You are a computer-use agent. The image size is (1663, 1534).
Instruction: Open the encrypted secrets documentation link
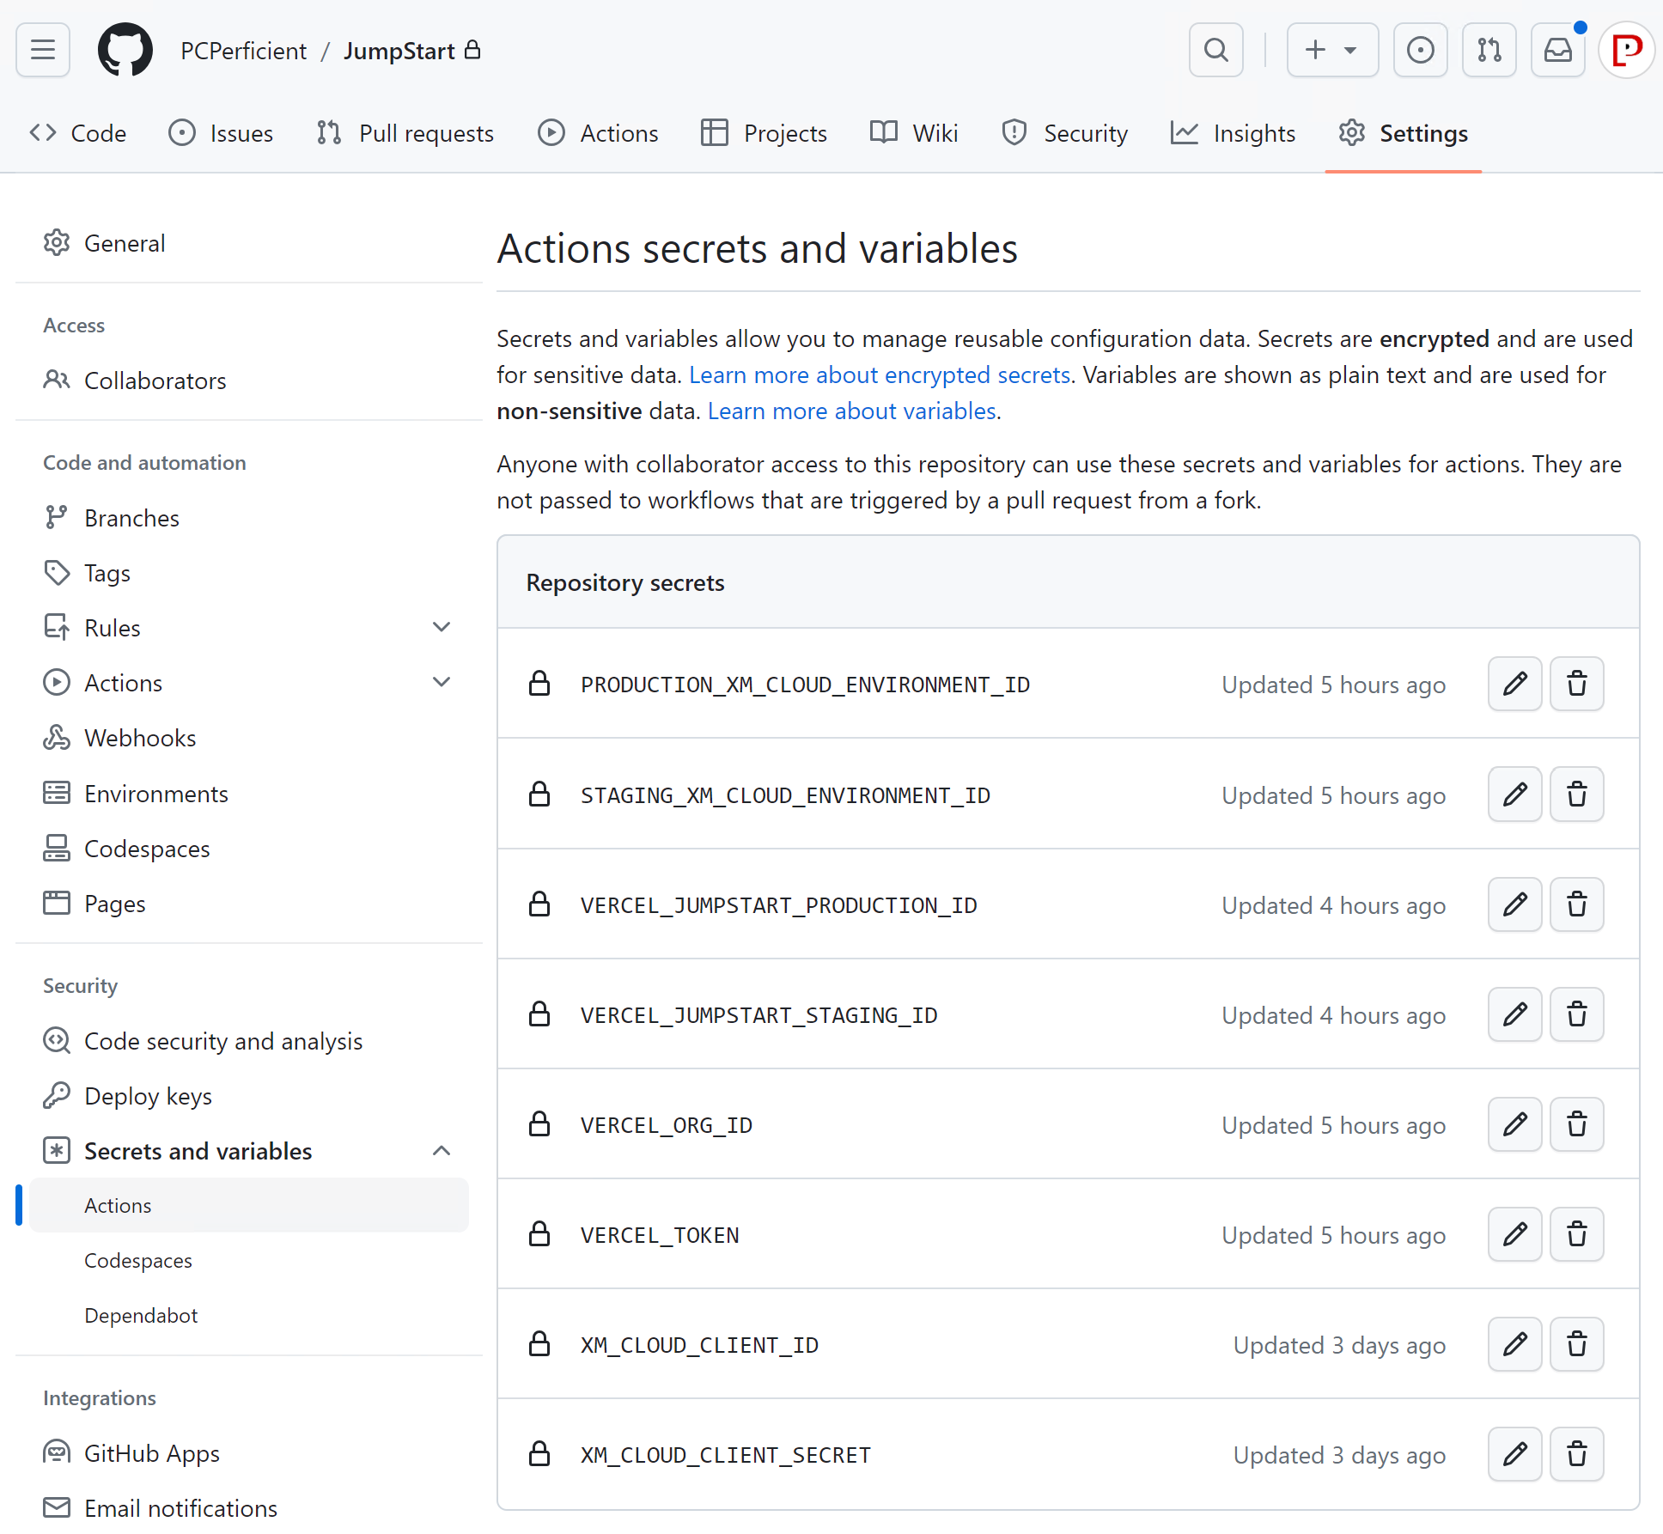pyautogui.click(x=880, y=374)
